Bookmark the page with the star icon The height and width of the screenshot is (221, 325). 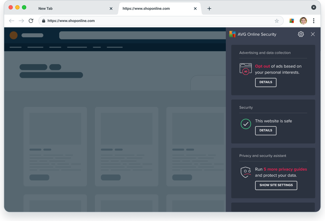click(x=277, y=21)
